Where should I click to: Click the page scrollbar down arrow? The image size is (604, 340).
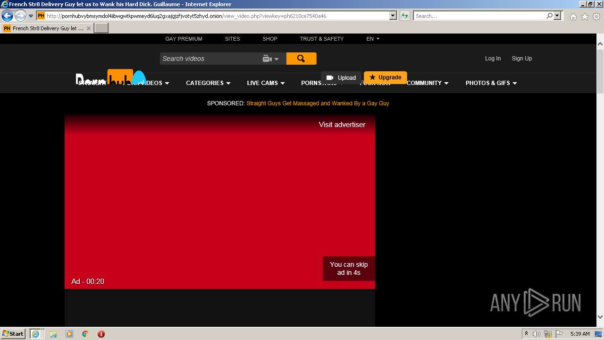click(x=600, y=317)
